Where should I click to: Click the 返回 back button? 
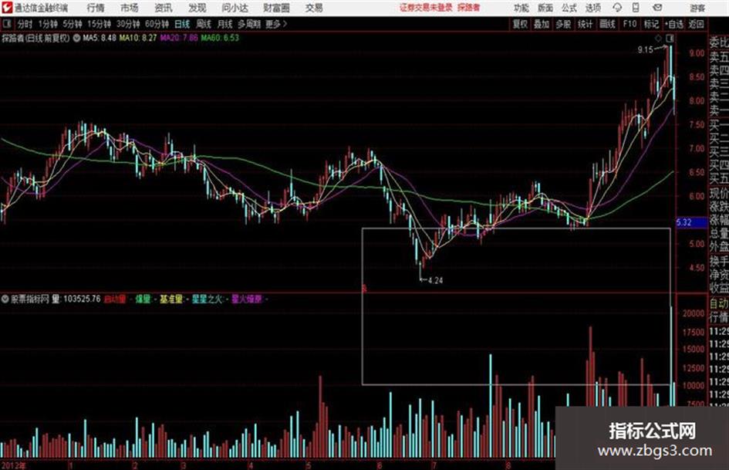[x=696, y=24]
